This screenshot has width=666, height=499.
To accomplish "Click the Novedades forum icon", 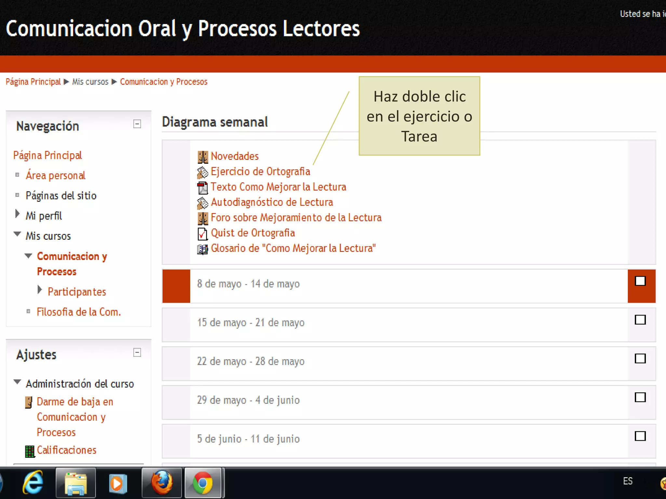I will pos(203,157).
